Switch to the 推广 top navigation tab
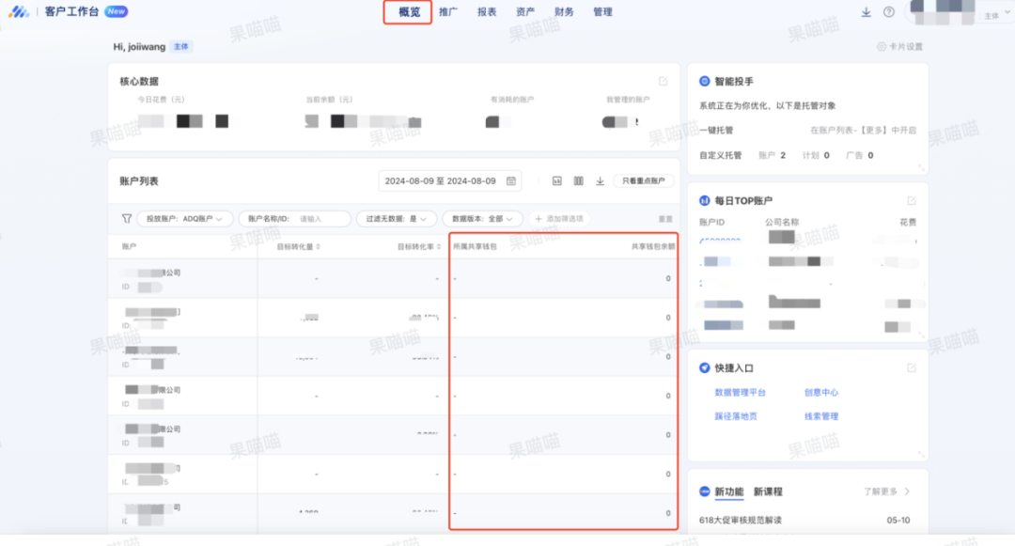 tap(448, 12)
